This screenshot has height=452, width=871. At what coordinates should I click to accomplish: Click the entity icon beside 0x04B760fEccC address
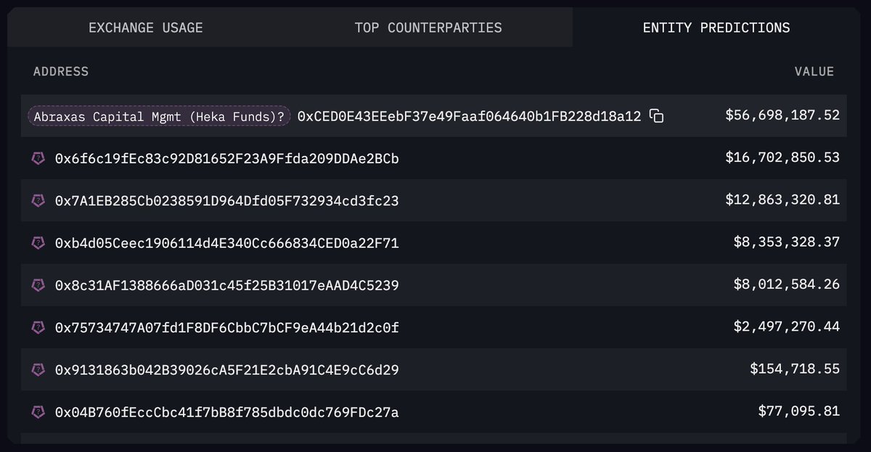point(38,412)
